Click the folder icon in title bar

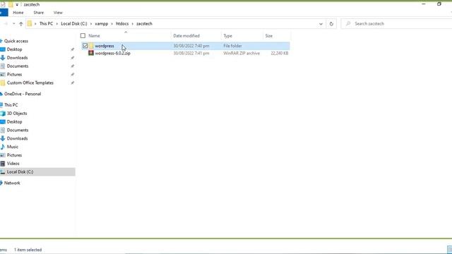coord(11,5)
